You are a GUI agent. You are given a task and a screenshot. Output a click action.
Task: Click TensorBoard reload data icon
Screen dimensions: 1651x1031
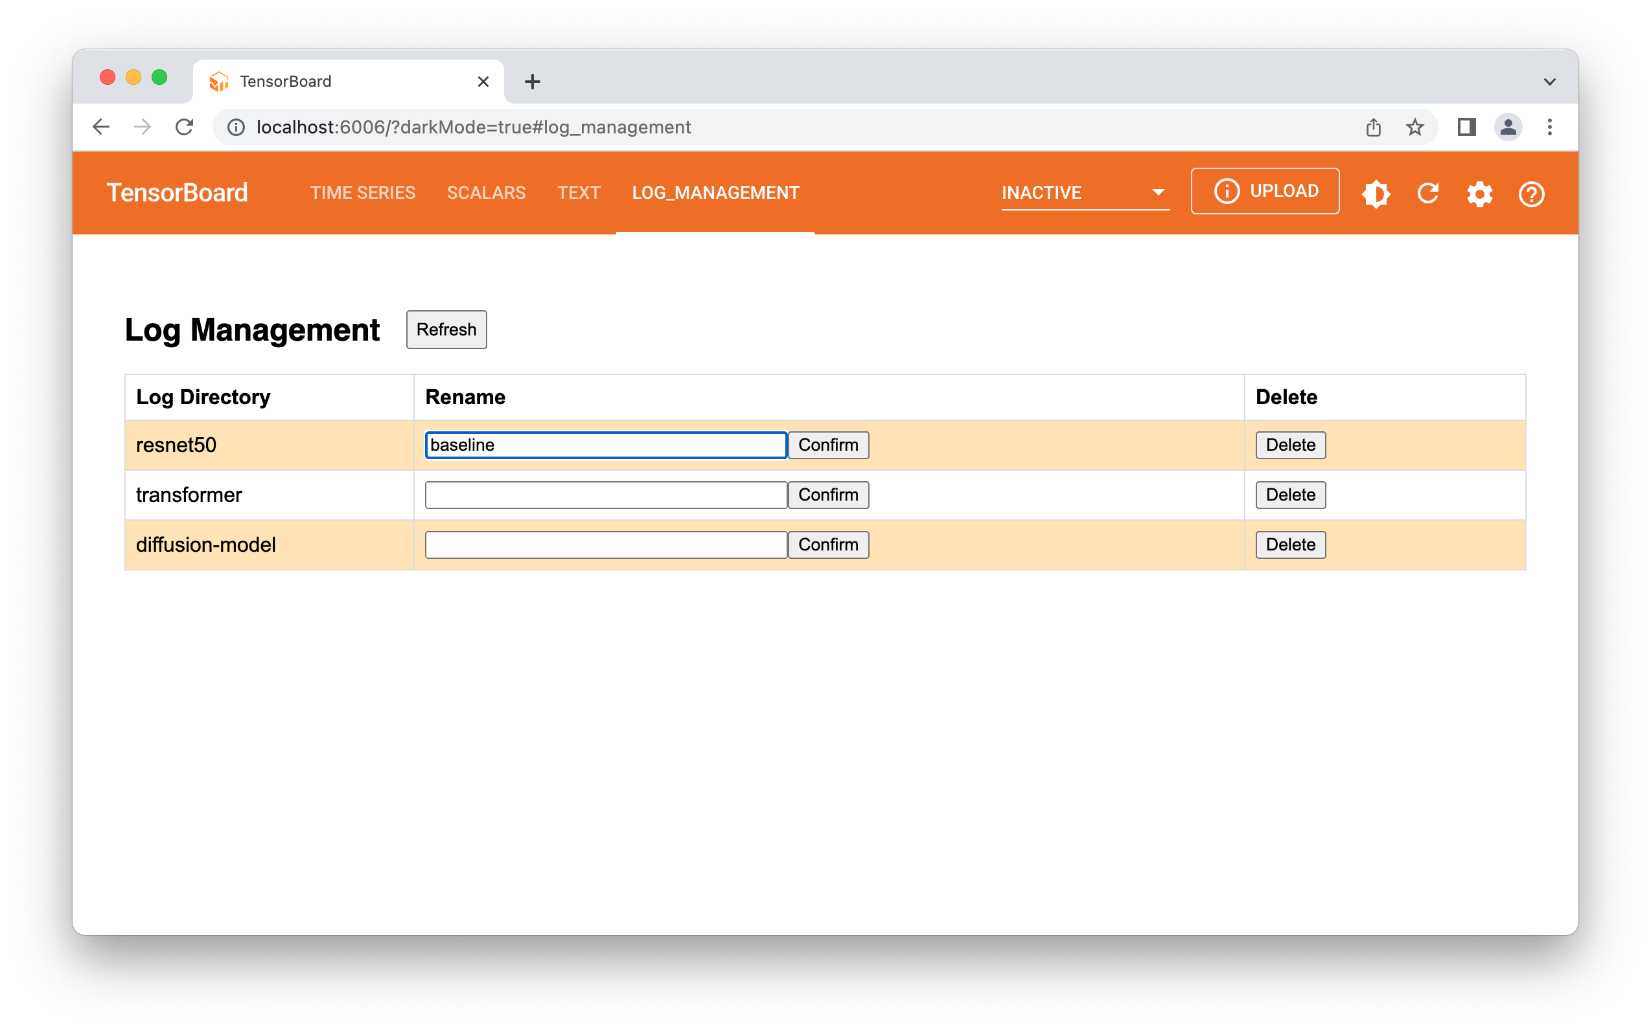[1428, 194]
